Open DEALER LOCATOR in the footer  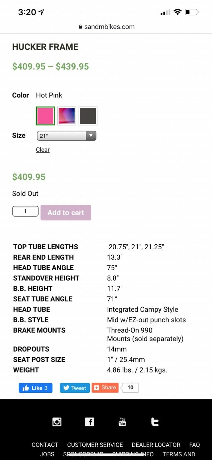coord(156,445)
